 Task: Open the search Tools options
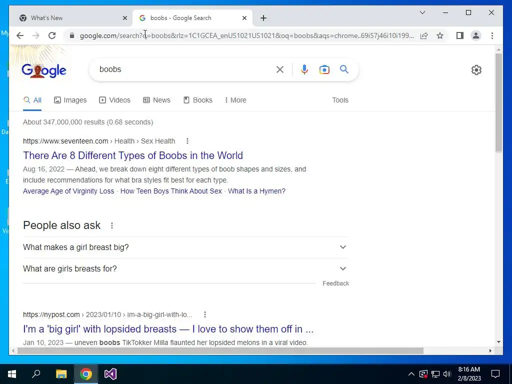(x=340, y=100)
